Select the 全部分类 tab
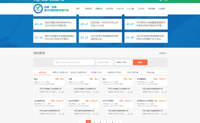Image resolution: width=200 pixels, height=123 pixels. pyautogui.click(x=42, y=72)
